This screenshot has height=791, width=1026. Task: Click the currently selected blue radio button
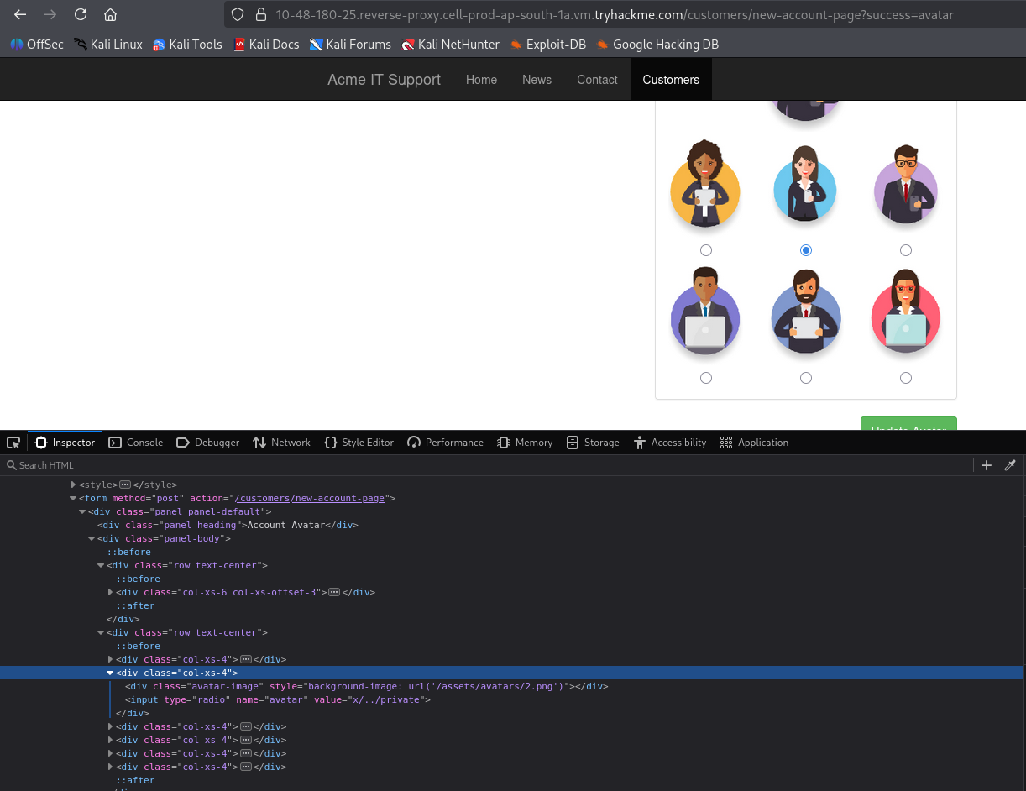(805, 249)
